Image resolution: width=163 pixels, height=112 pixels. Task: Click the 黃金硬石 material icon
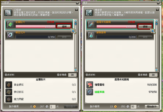(9, 85)
